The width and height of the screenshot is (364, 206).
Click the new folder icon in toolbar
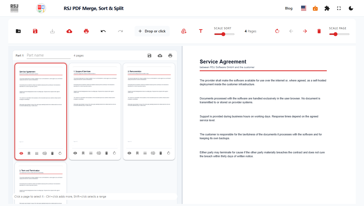coord(18,31)
